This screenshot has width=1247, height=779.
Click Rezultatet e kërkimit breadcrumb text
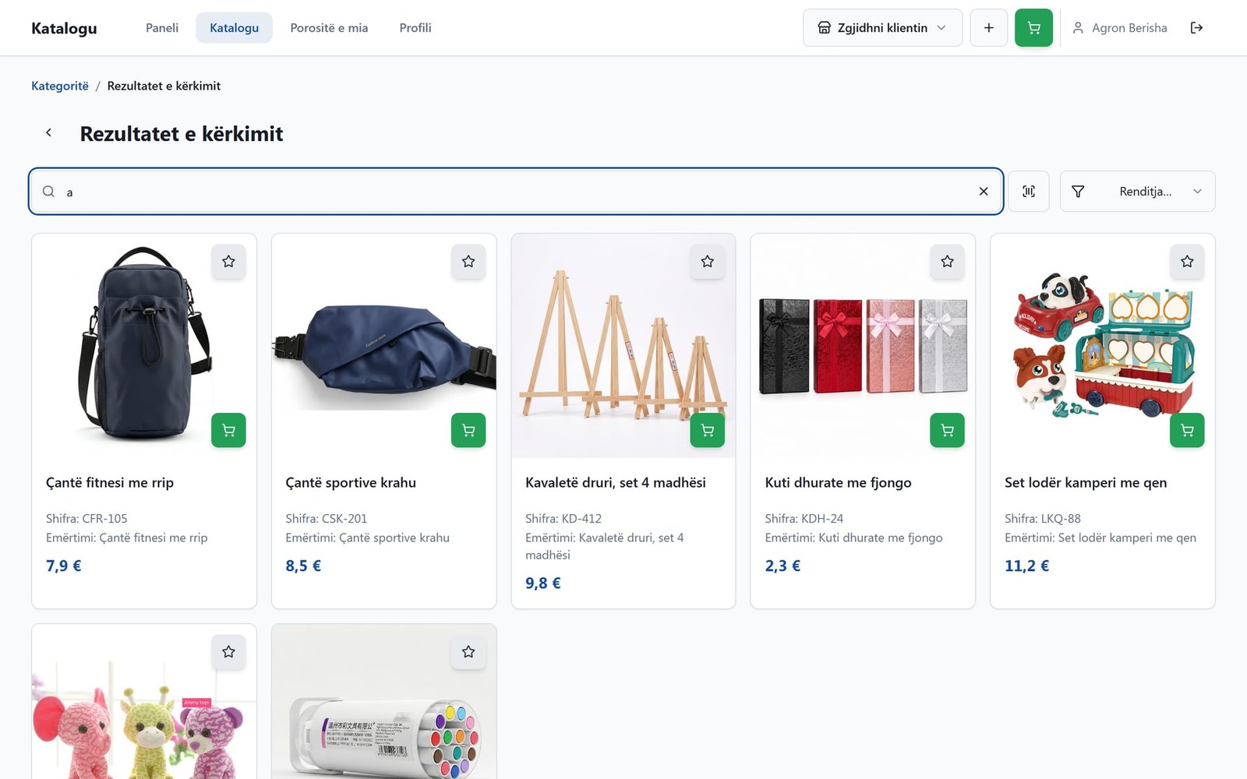coord(164,86)
